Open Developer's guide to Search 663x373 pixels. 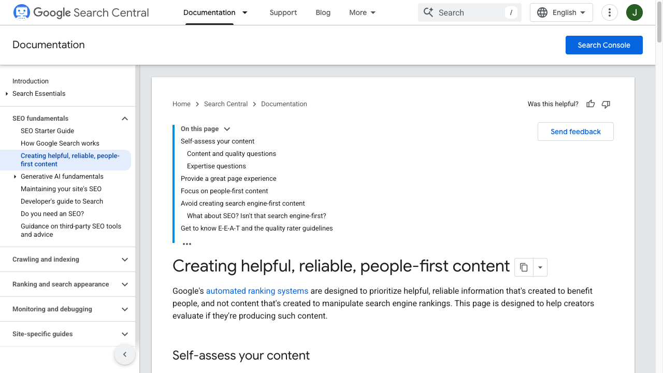[x=62, y=202]
